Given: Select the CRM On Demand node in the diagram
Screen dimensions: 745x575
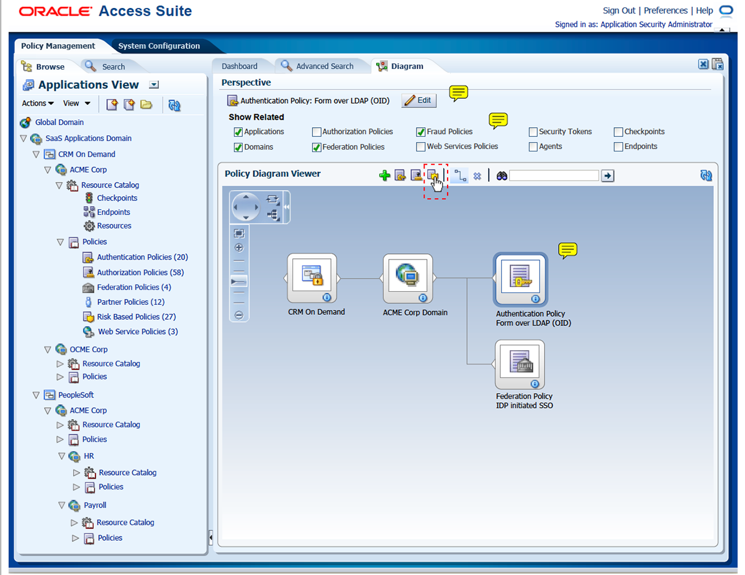Looking at the screenshot, I should [x=312, y=278].
